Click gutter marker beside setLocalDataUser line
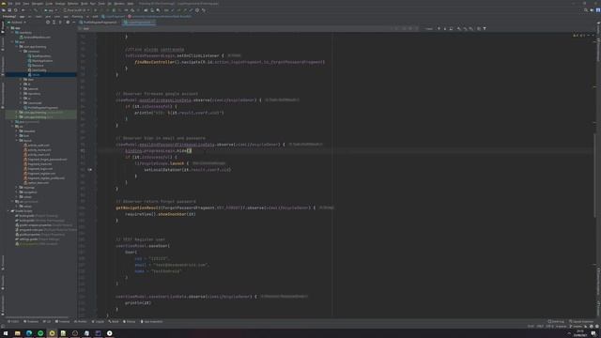The width and height of the screenshot is (601, 338). (x=90, y=169)
